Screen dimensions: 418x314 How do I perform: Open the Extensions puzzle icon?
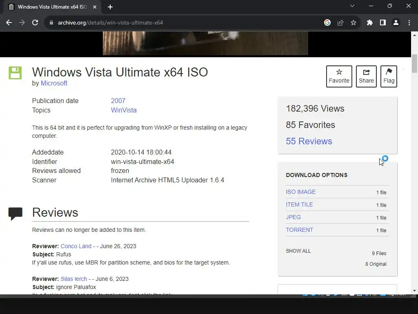pyautogui.click(x=370, y=23)
